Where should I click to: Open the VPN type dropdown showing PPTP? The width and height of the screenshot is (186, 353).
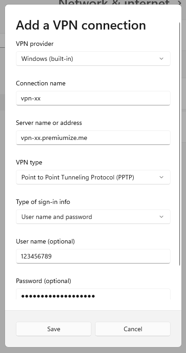pyautogui.click(x=93, y=177)
